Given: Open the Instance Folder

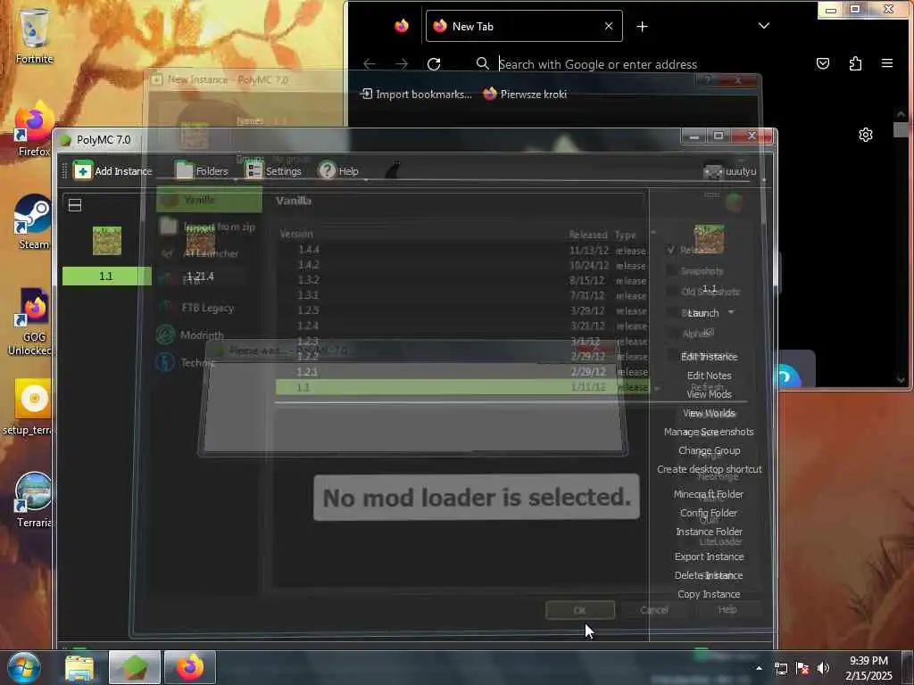Looking at the screenshot, I should pos(709,532).
